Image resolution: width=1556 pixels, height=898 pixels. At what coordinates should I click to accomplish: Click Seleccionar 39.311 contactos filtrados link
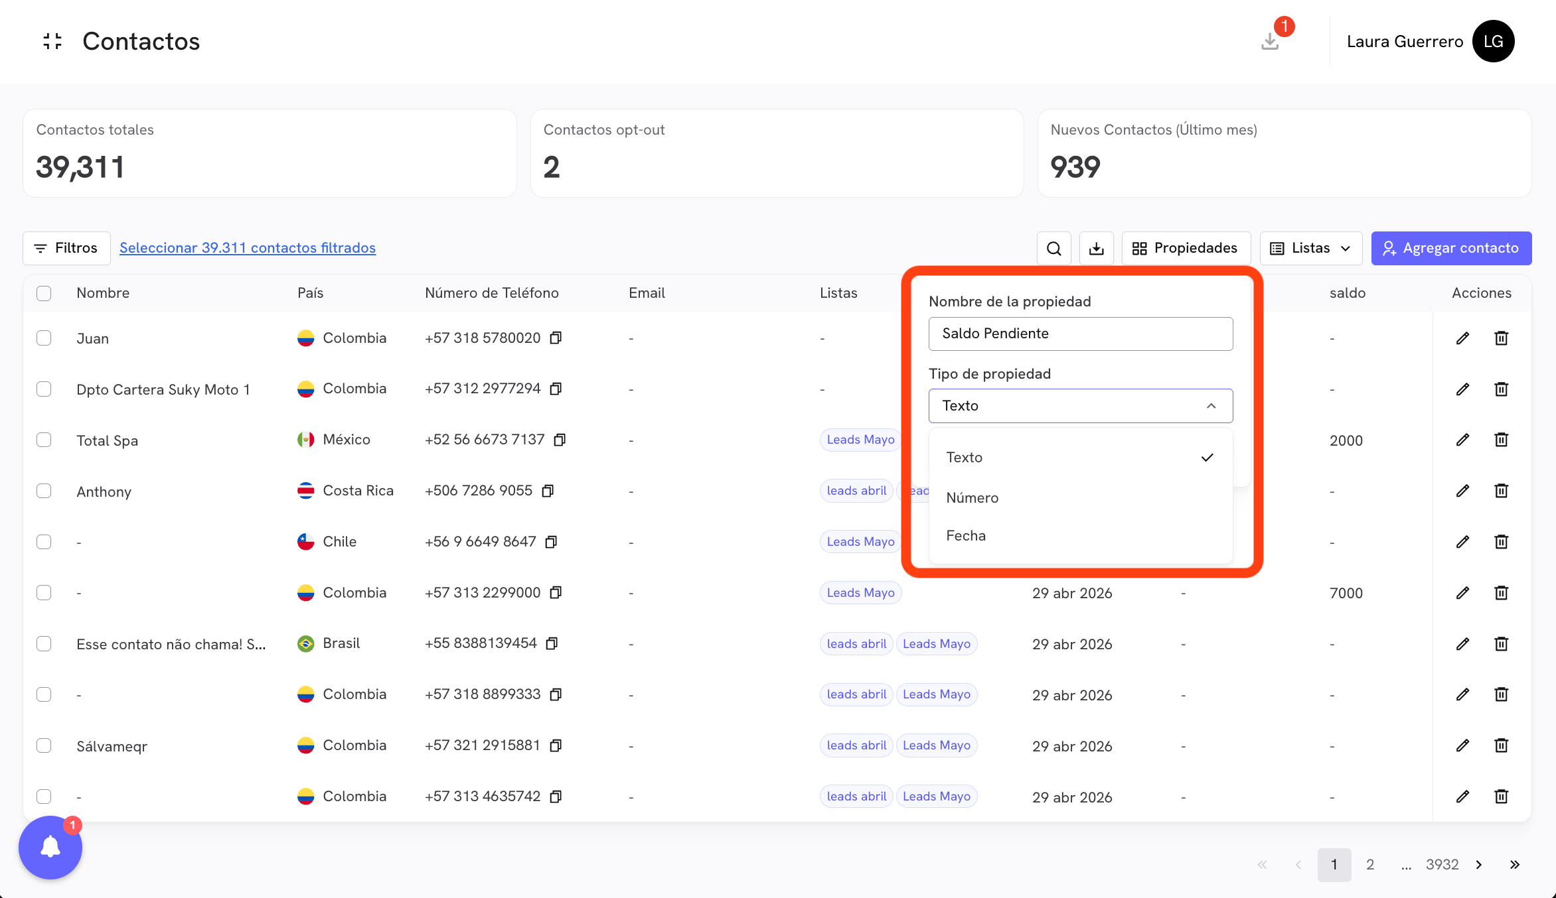tap(248, 248)
